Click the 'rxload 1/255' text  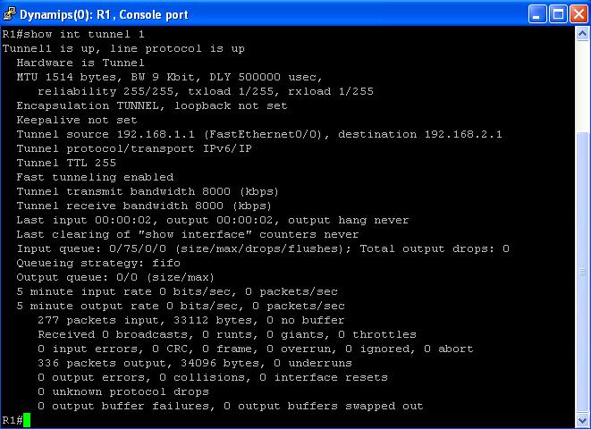coord(331,91)
